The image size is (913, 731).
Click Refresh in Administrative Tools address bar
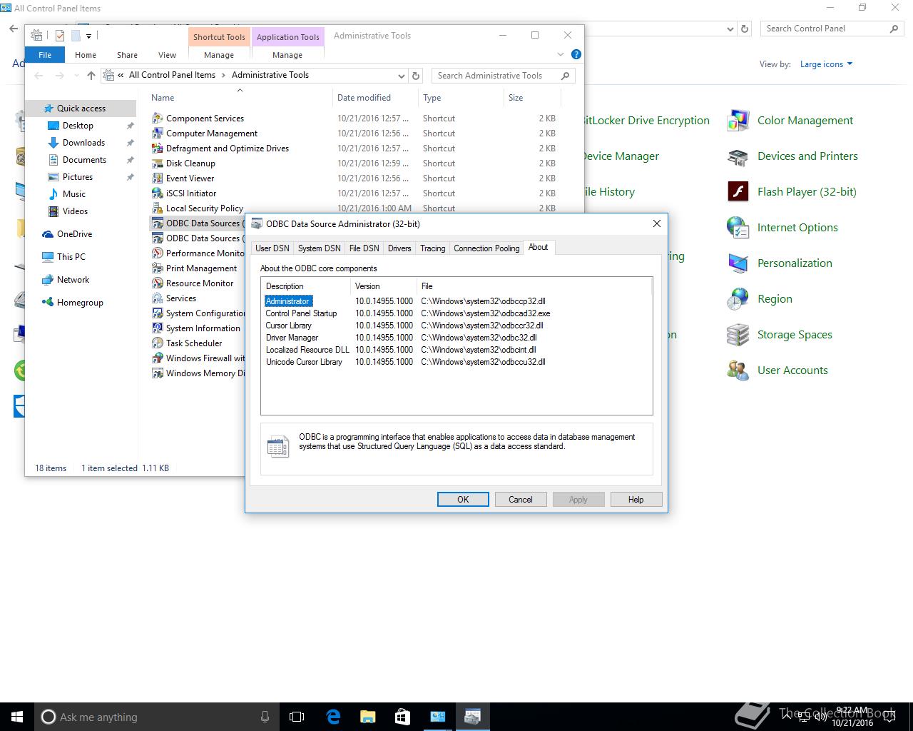coord(417,75)
